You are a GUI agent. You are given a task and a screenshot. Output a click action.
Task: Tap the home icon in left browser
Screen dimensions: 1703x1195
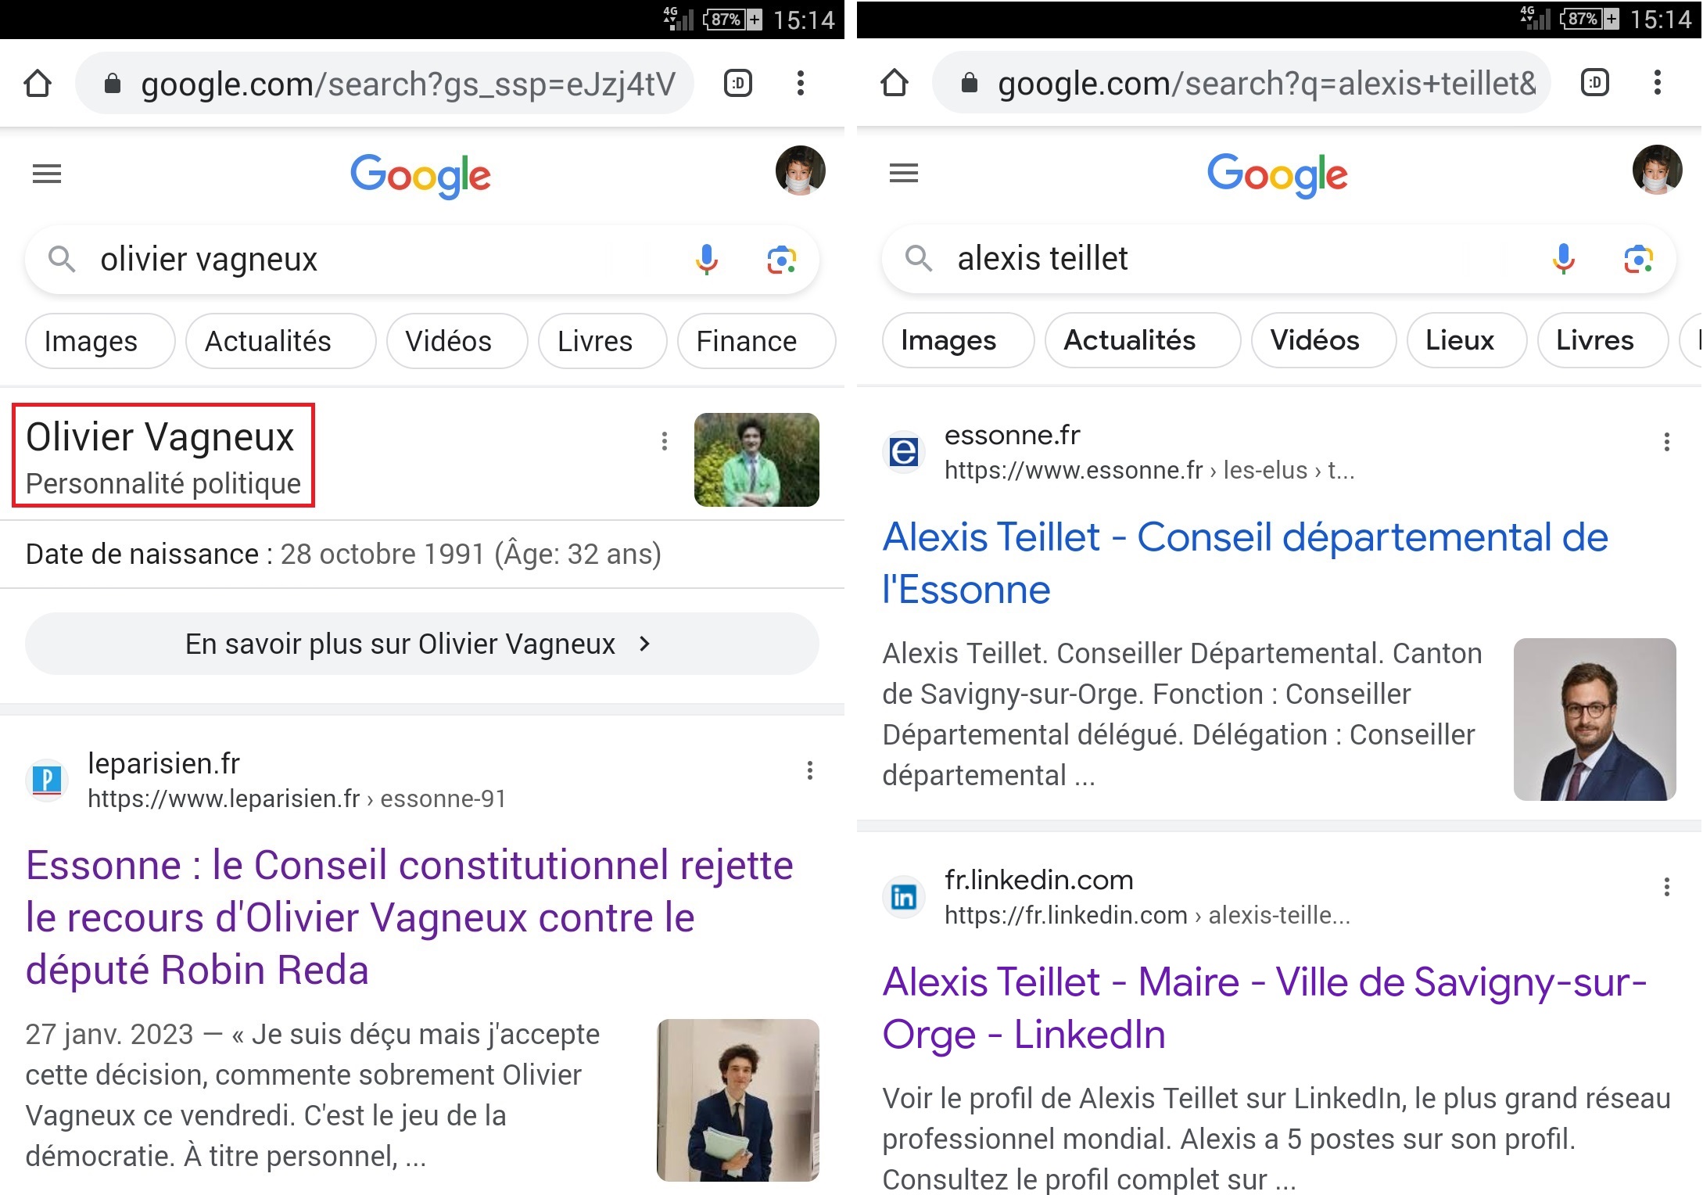click(38, 83)
